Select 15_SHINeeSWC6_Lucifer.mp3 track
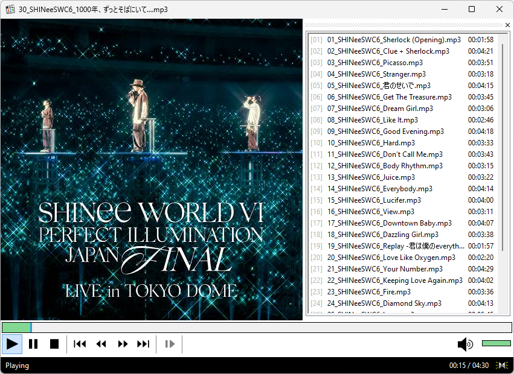Viewport: 514px width, 374px height. click(402, 200)
